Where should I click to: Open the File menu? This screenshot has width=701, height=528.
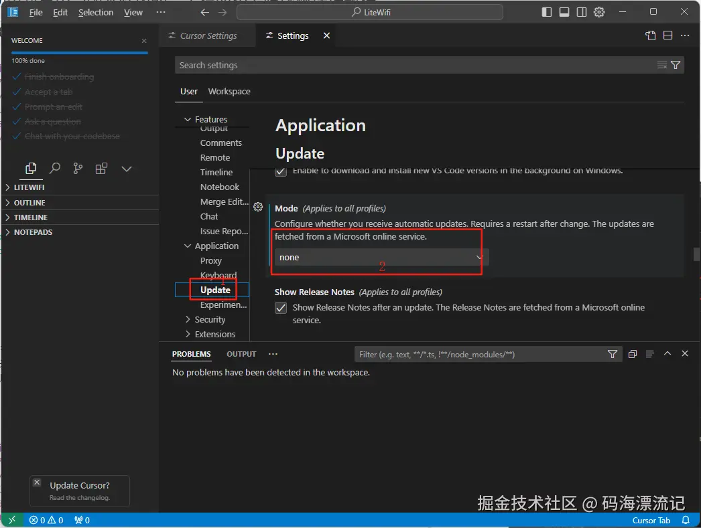pyautogui.click(x=36, y=13)
